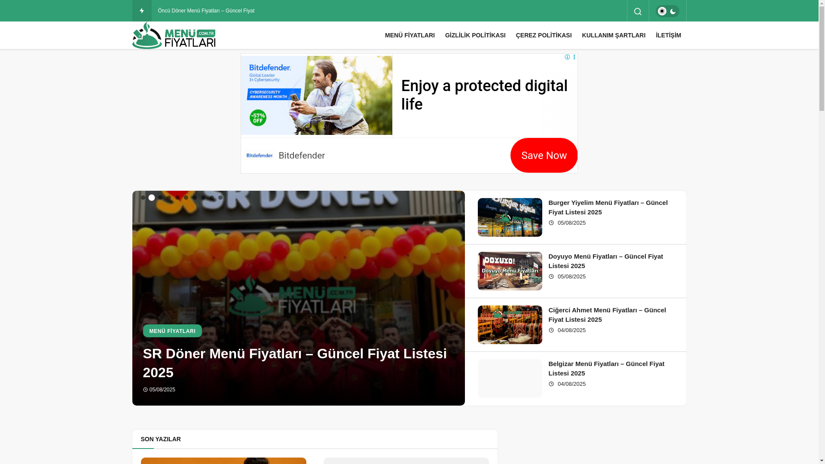Open the İLETİŞİM menu item
Viewport: 825px width, 464px height.
[x=668, y=35]
